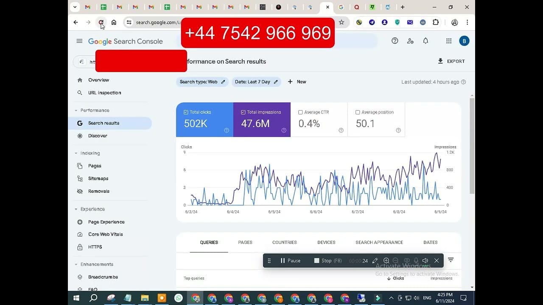543x305 pixels.
Task: Click the Export button
Action: click(x=451, y=61)
